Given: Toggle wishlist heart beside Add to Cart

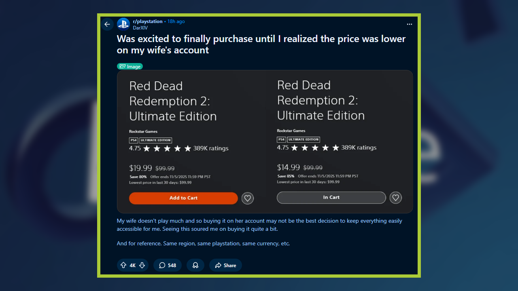Looking at the screenshot, I should [248, 198].
